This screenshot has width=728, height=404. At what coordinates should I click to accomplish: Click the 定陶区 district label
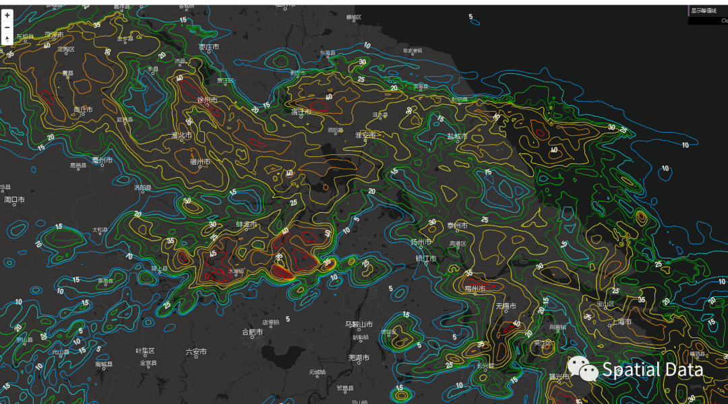click(66, 49)
